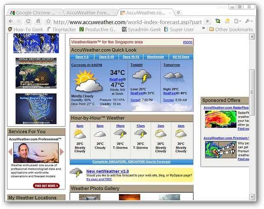Open Complete SINGAPORE Hourly Forecast link
Screen dimensions: 264x209
tap(131, 162)
